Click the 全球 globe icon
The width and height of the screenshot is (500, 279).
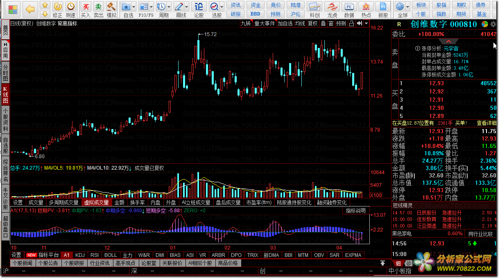coord(400,7)
